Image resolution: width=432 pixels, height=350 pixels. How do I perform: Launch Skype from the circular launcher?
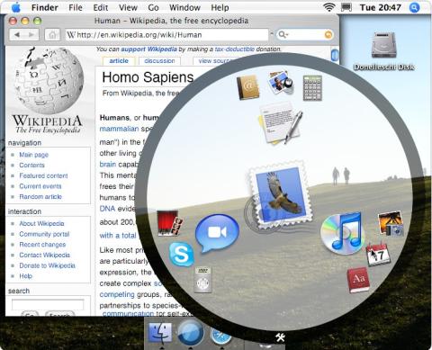(181, 255)
